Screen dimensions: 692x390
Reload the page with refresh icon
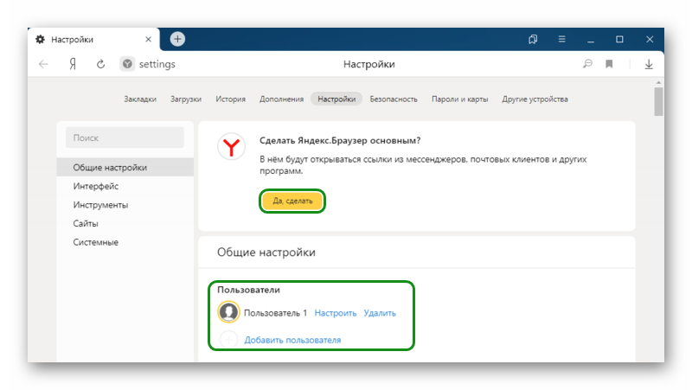pos(100,64)
